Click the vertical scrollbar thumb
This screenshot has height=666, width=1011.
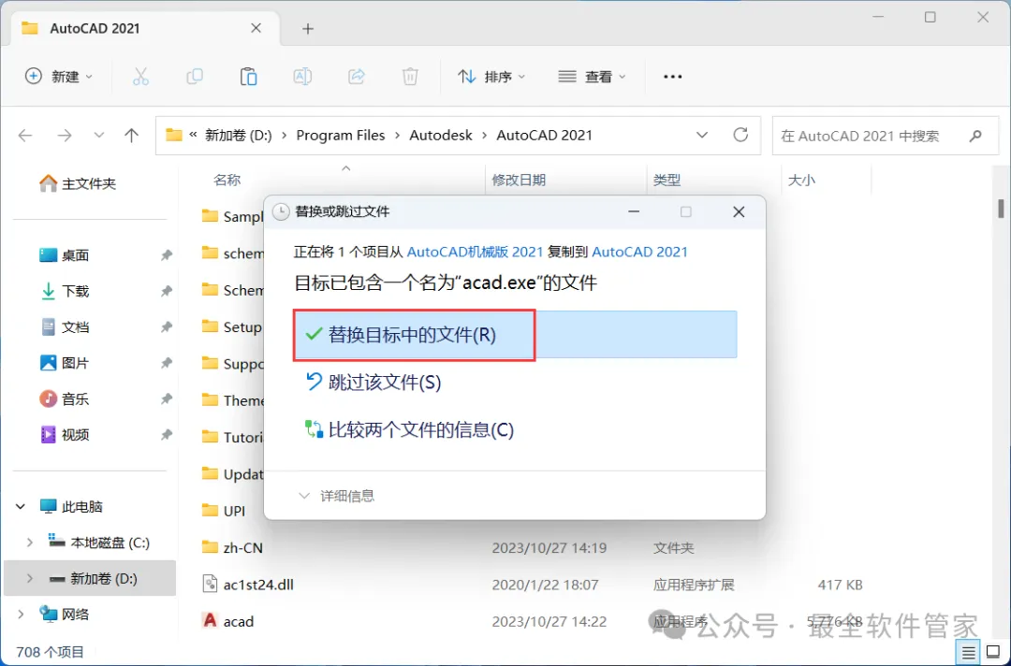1002,209
